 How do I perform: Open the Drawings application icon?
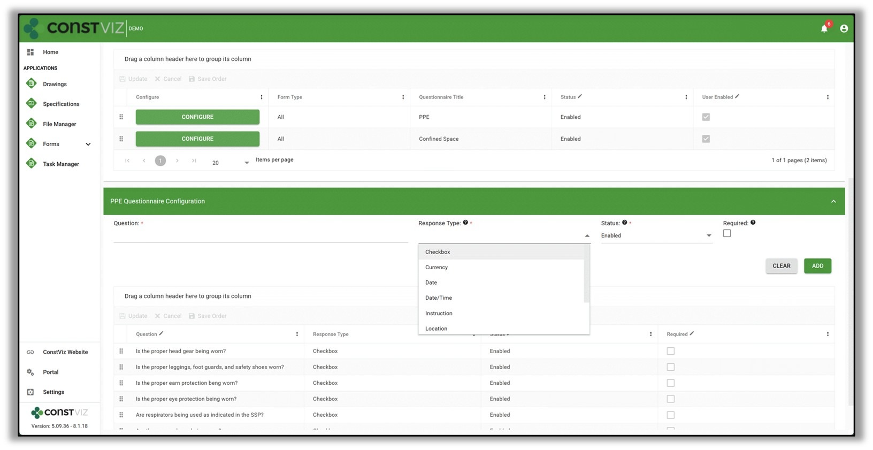(32, 84)
